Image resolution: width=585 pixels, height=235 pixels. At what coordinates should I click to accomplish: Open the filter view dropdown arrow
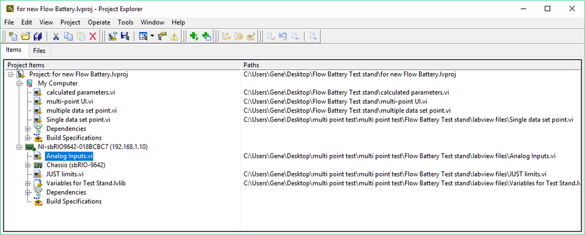point(152,36)
